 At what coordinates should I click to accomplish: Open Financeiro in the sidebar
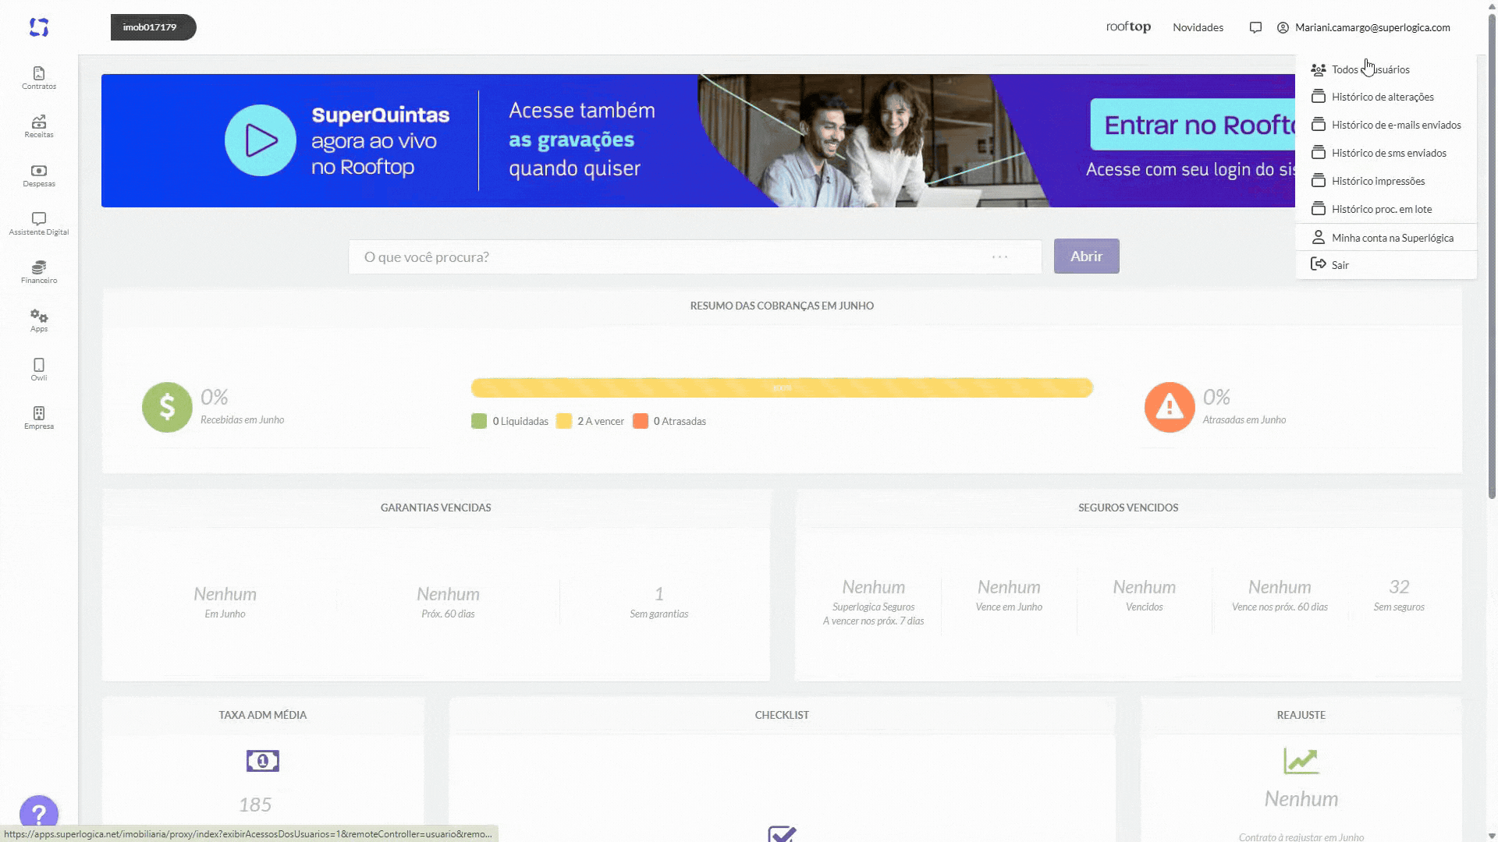pyautogui.click(x=39, y=272)
